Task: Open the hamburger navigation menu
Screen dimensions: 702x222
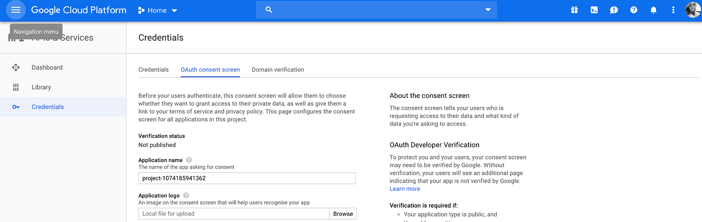Action: tap(16, 10)
